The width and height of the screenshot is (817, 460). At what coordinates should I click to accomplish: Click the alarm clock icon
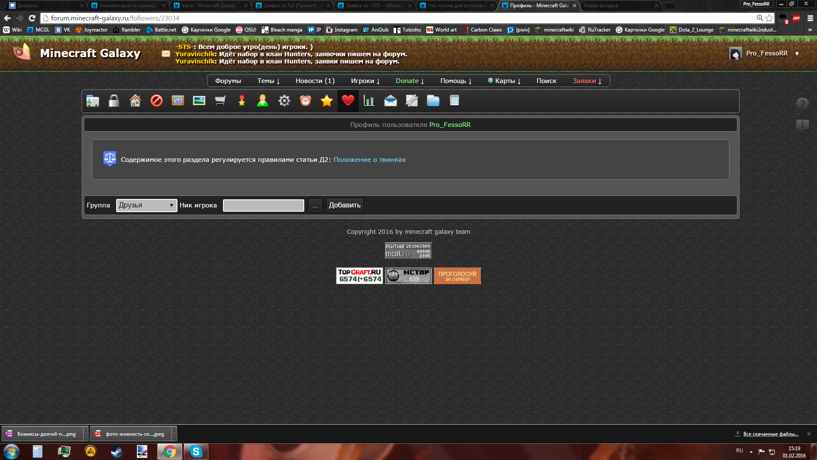(306, 101)
